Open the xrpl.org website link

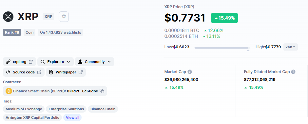point(19,62)
